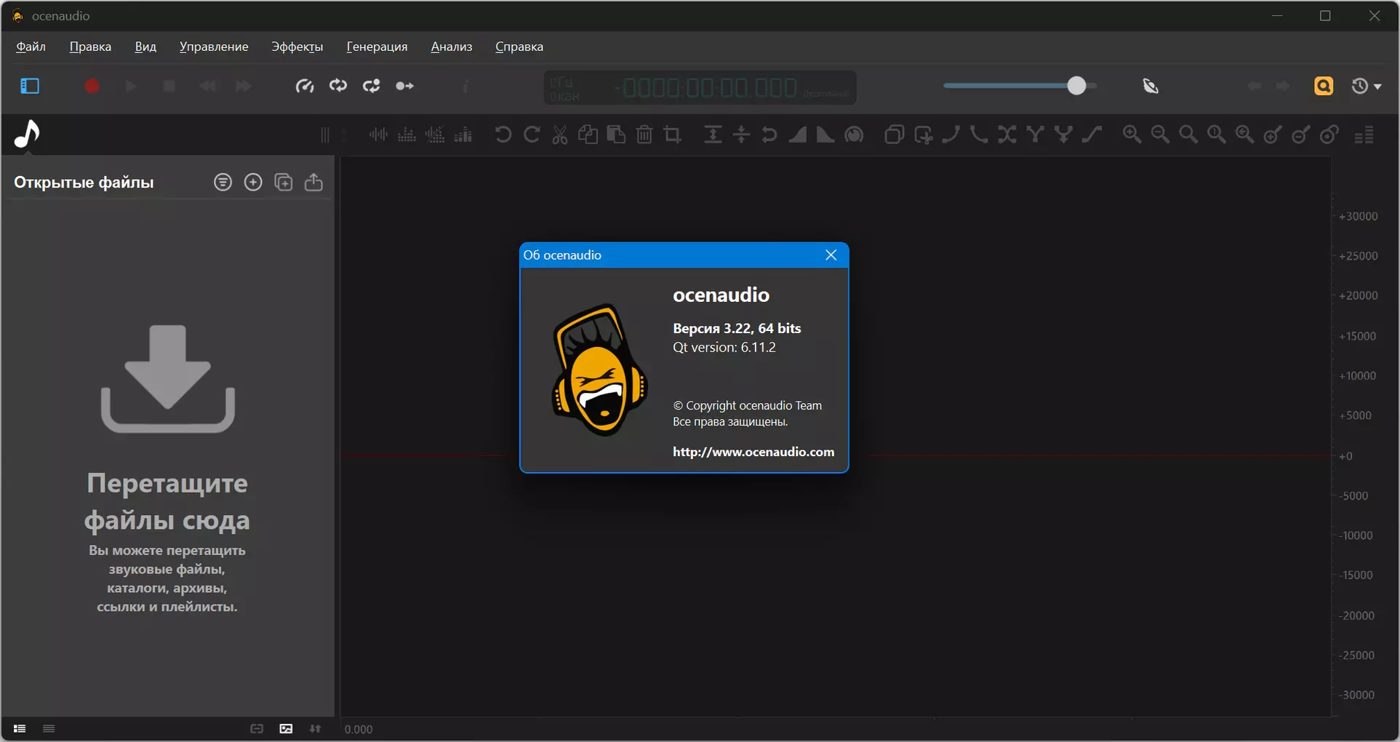Click the orange search zoom icon
The width and height of the screenshot is (1400, 742).
[x=1324, y=86]
